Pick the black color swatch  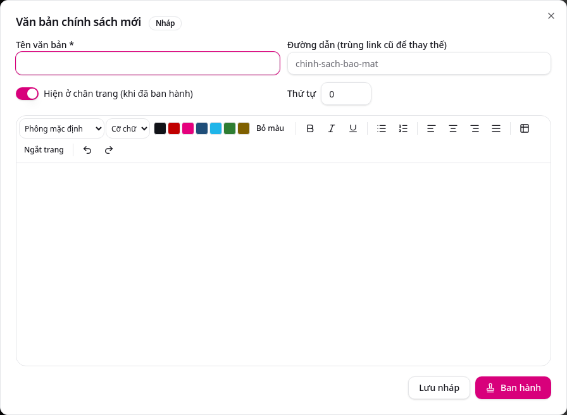tap(160, 128)
